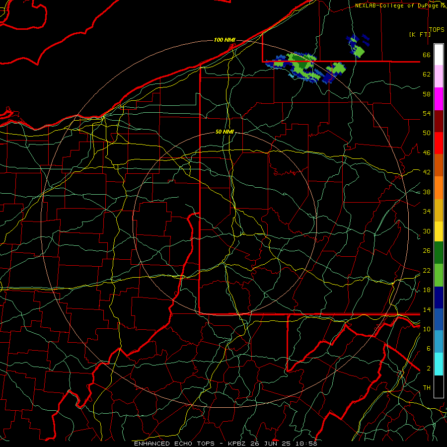Screen dimensions: 447x447
Task: Click the legend value "22"
Action: pyautogui.click(x=427, y=270)
